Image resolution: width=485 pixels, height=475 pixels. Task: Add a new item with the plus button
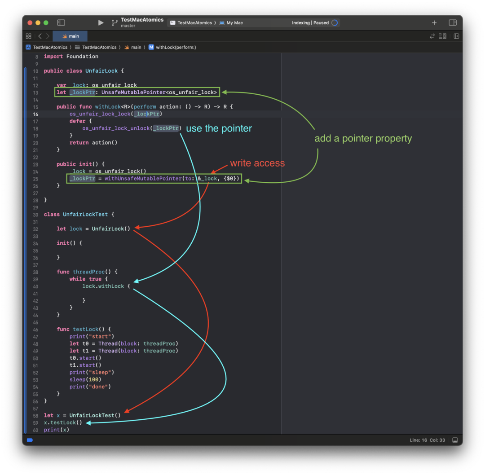(x=434, y=22)
